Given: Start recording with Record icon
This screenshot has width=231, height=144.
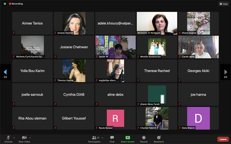Looking at the screenshot, I should 144,138.
